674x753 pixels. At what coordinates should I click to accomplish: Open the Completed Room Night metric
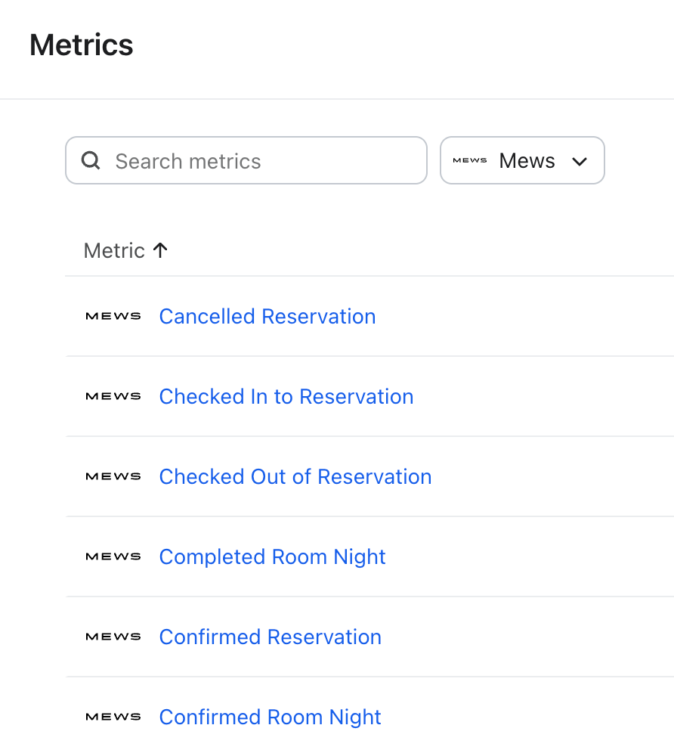[273, 557]
